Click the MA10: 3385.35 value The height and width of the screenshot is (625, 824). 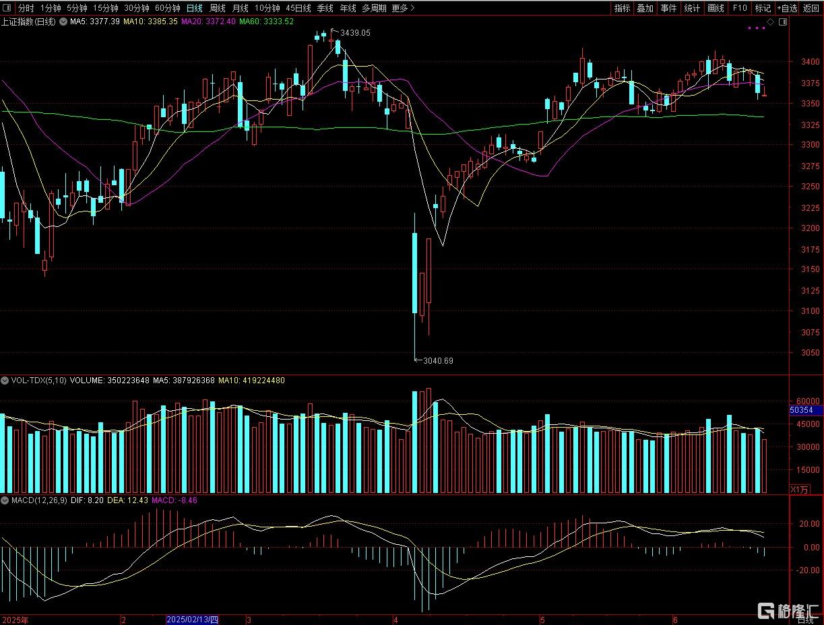click(151, 22)
